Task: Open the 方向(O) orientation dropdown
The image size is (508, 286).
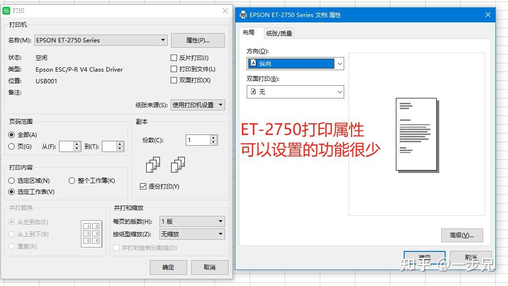Action: click(x=340, y=63)
